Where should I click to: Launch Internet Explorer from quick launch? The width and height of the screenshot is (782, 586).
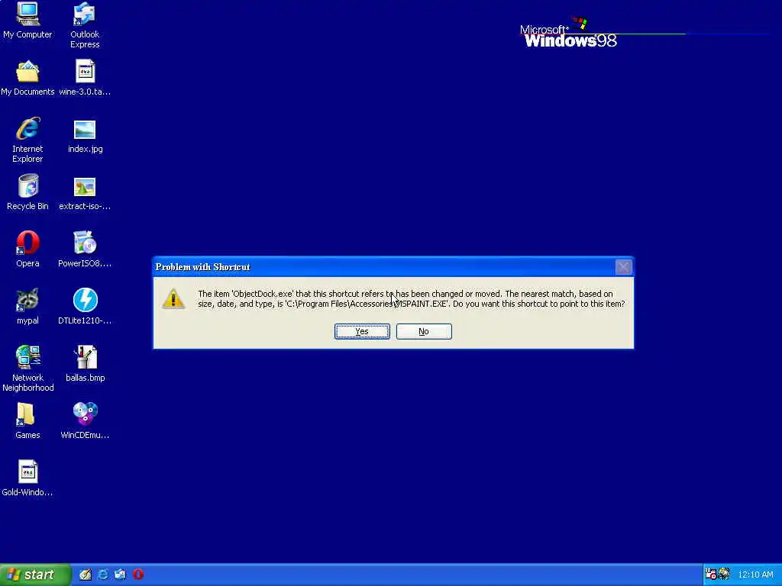pyautogui.click(x=103, y=575)
